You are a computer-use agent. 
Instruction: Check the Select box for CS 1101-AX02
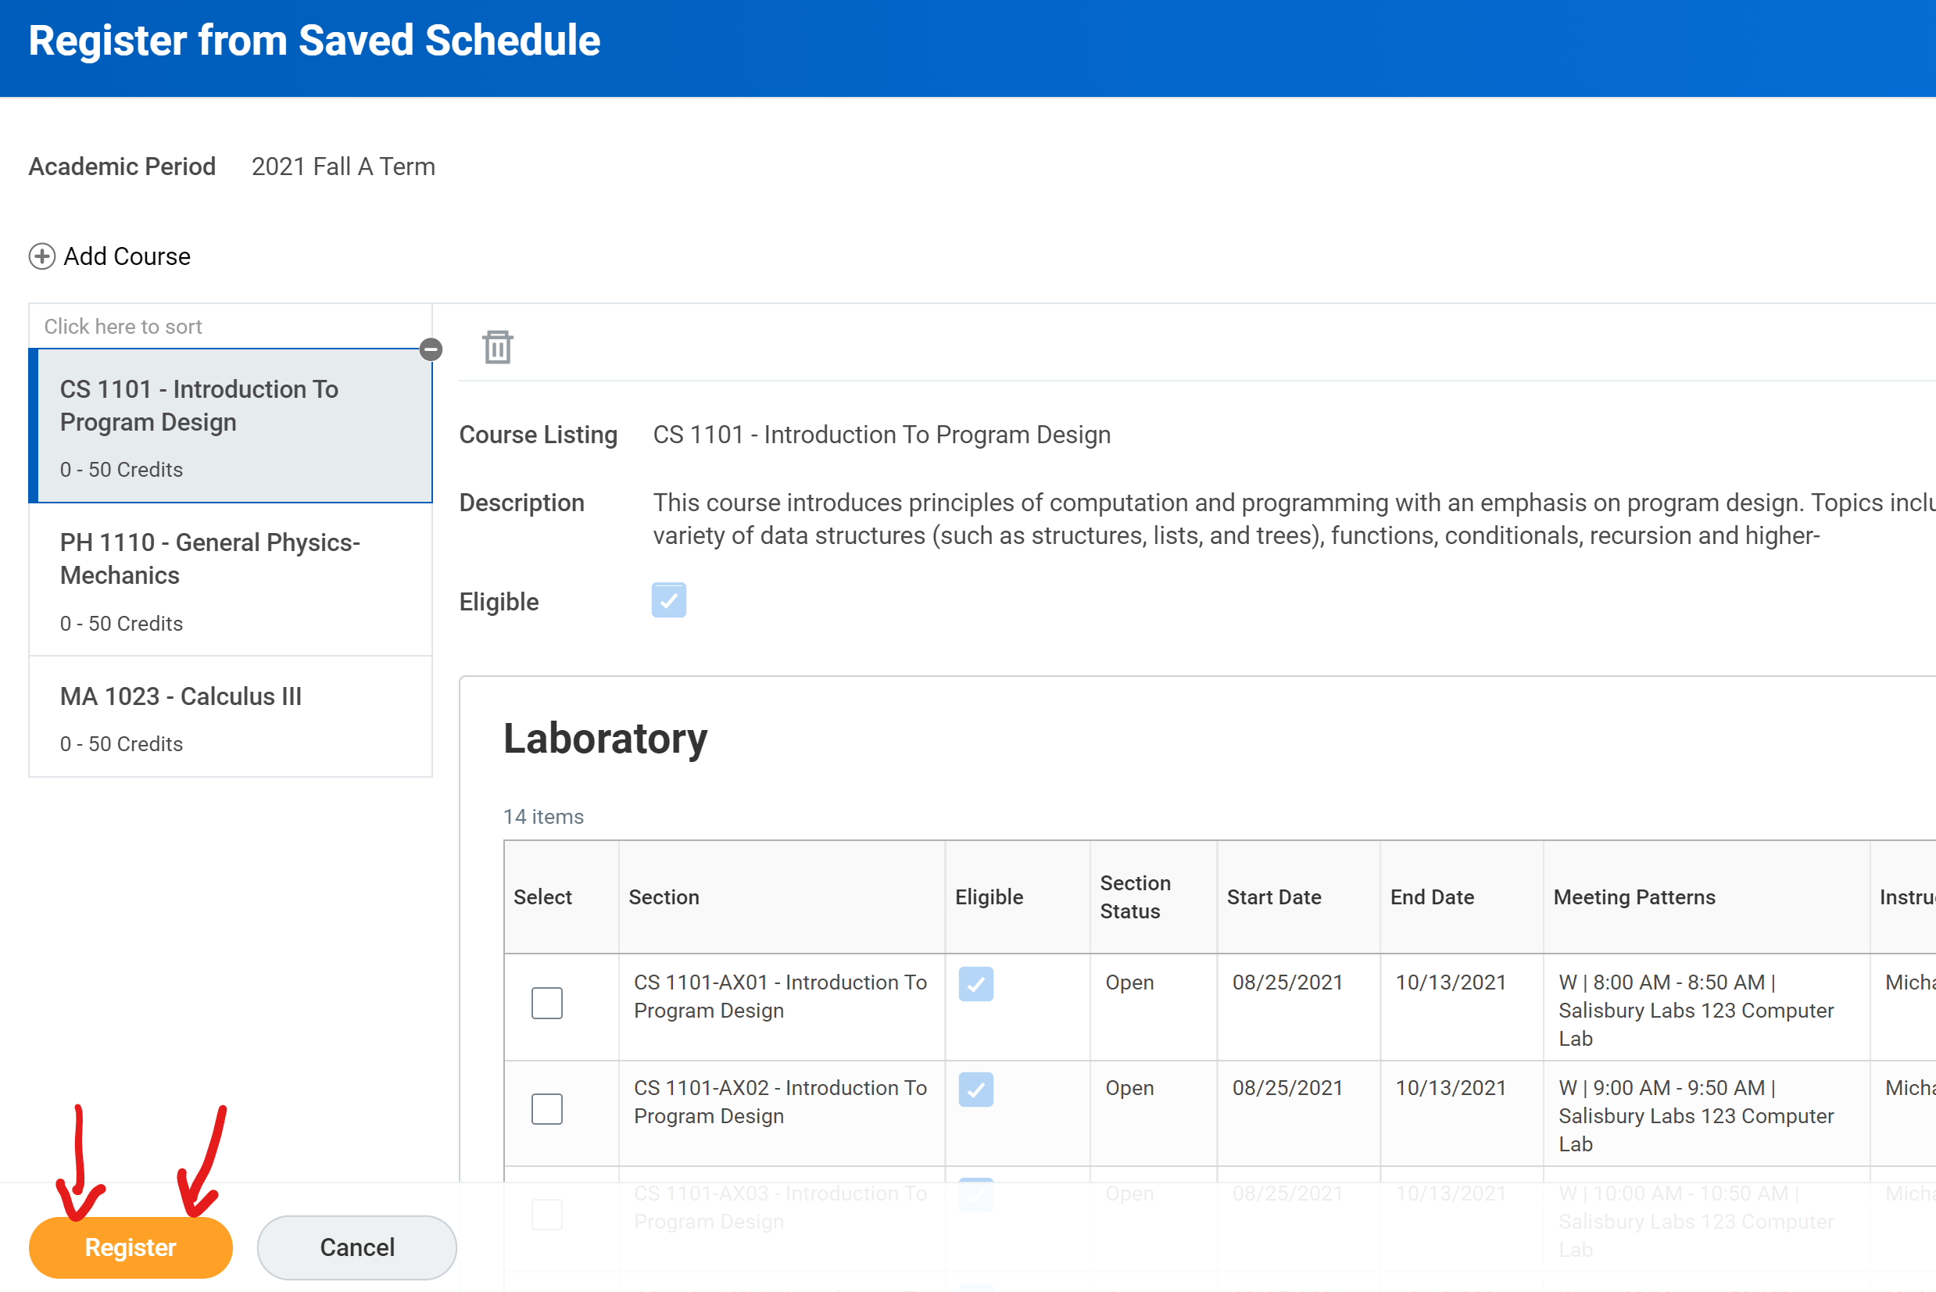pyautogui.click(x=546, y=1108)
